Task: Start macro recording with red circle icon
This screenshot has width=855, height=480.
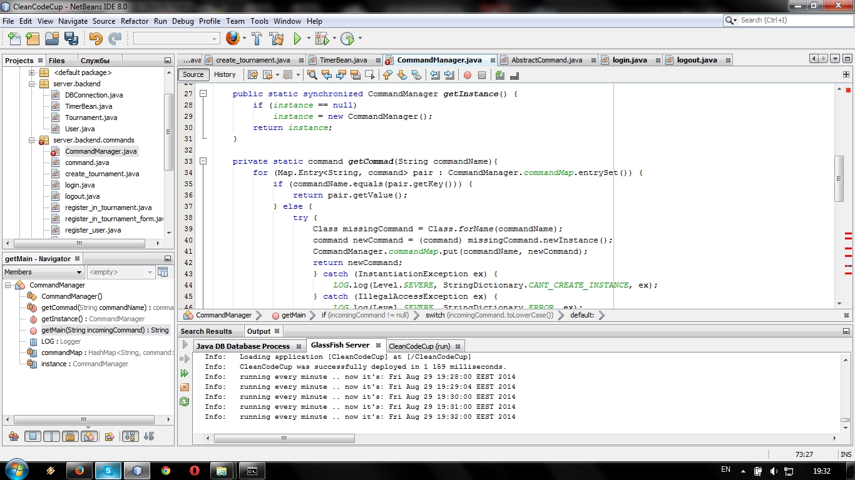Action: 467,75
